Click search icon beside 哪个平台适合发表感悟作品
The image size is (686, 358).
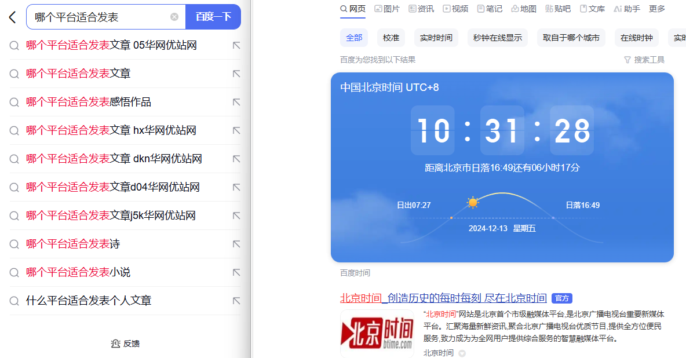pos(14,103)
